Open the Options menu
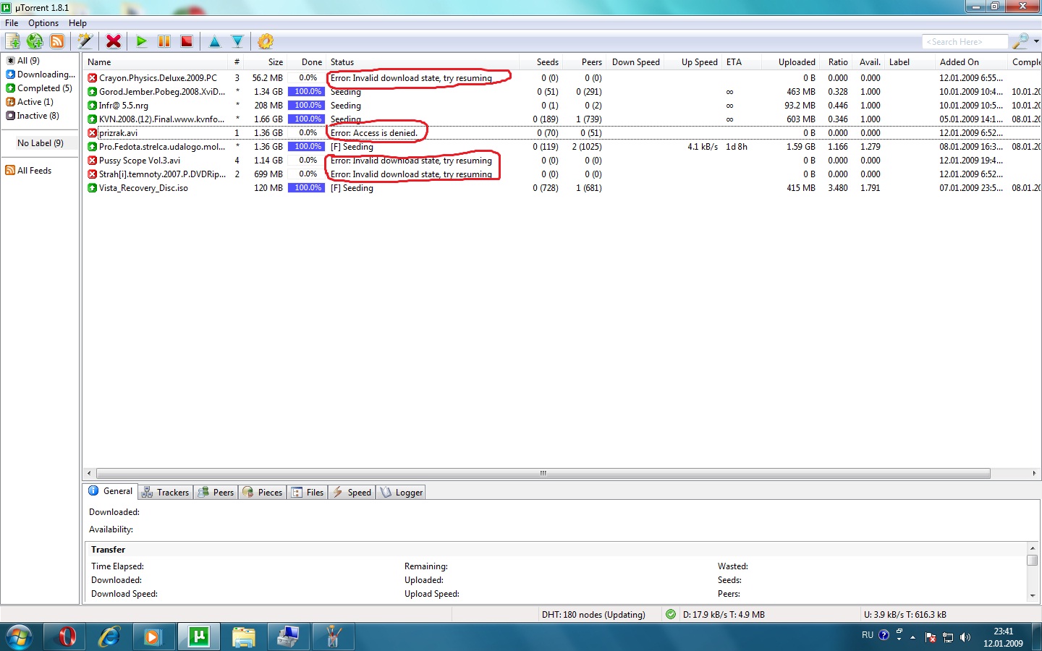The height and width of the screenshot is (651, 1042). click(43, 23)
